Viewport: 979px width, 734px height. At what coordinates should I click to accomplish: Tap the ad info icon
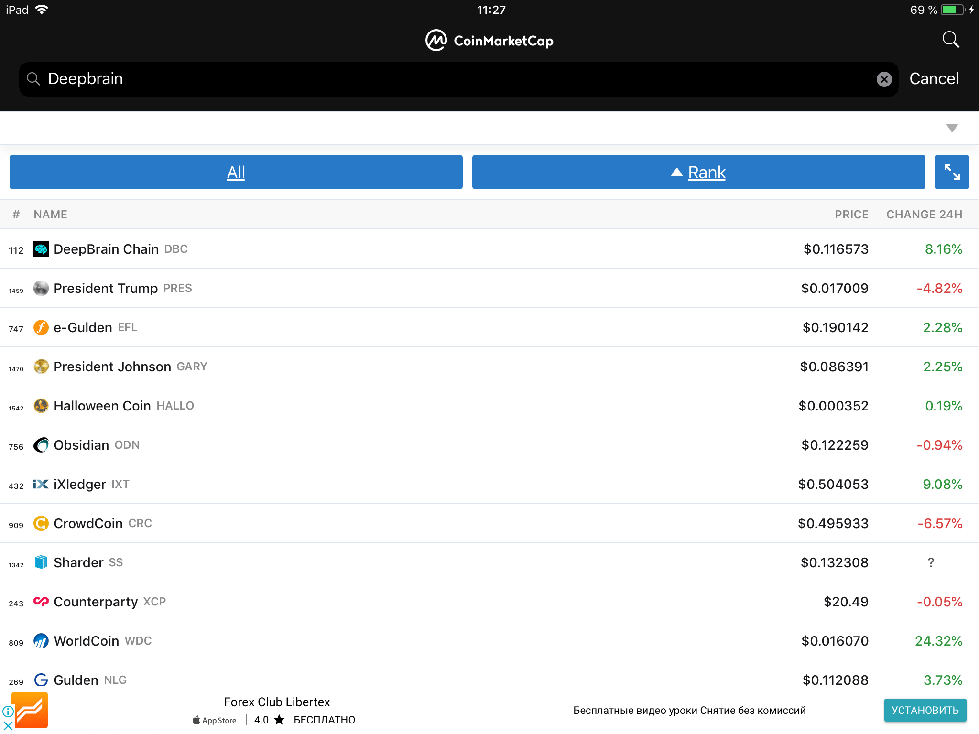point(8,712)
